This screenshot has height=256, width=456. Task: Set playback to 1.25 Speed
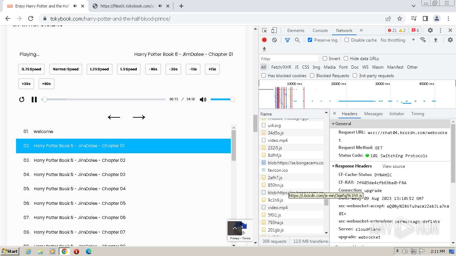click(x=100, y=69)
